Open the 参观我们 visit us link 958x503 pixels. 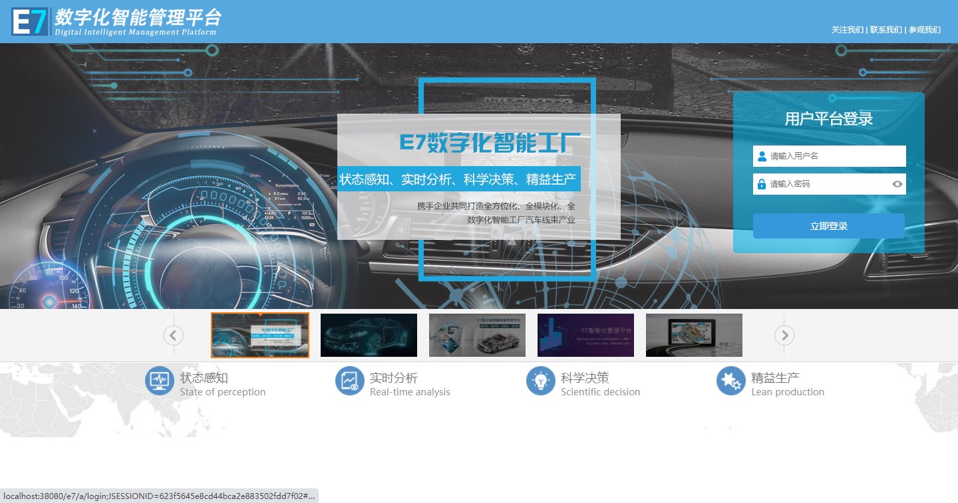tap(924, 30)
